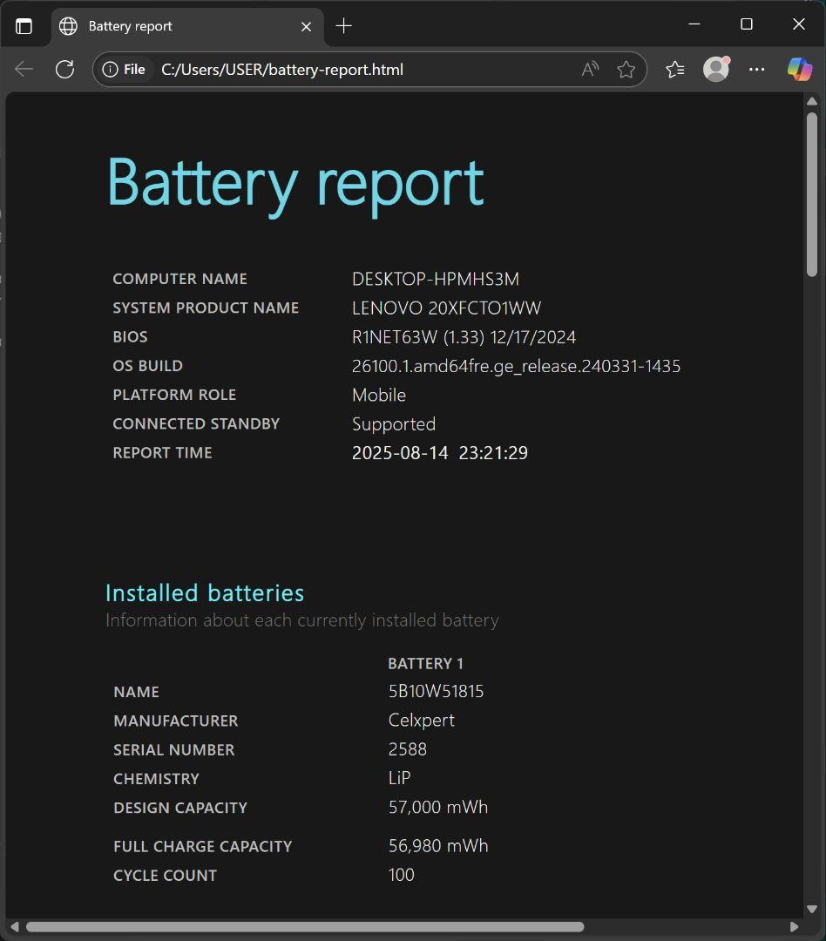Open the browser profile avatar
The height and width of the screenshot is (941, 826).
[x=716, y=69]
